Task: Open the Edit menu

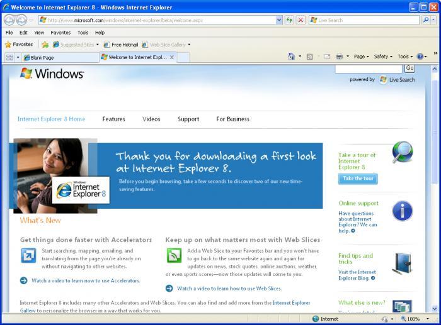Action: pyautogui.click(x=23, y=33)
